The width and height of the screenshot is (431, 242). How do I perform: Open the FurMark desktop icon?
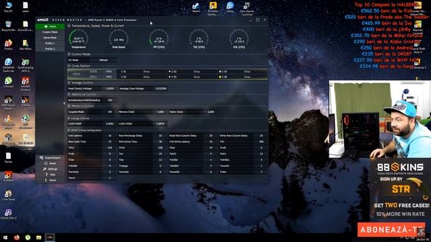8,176
